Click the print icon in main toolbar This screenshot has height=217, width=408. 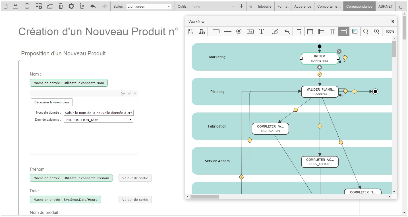point(27,6)
